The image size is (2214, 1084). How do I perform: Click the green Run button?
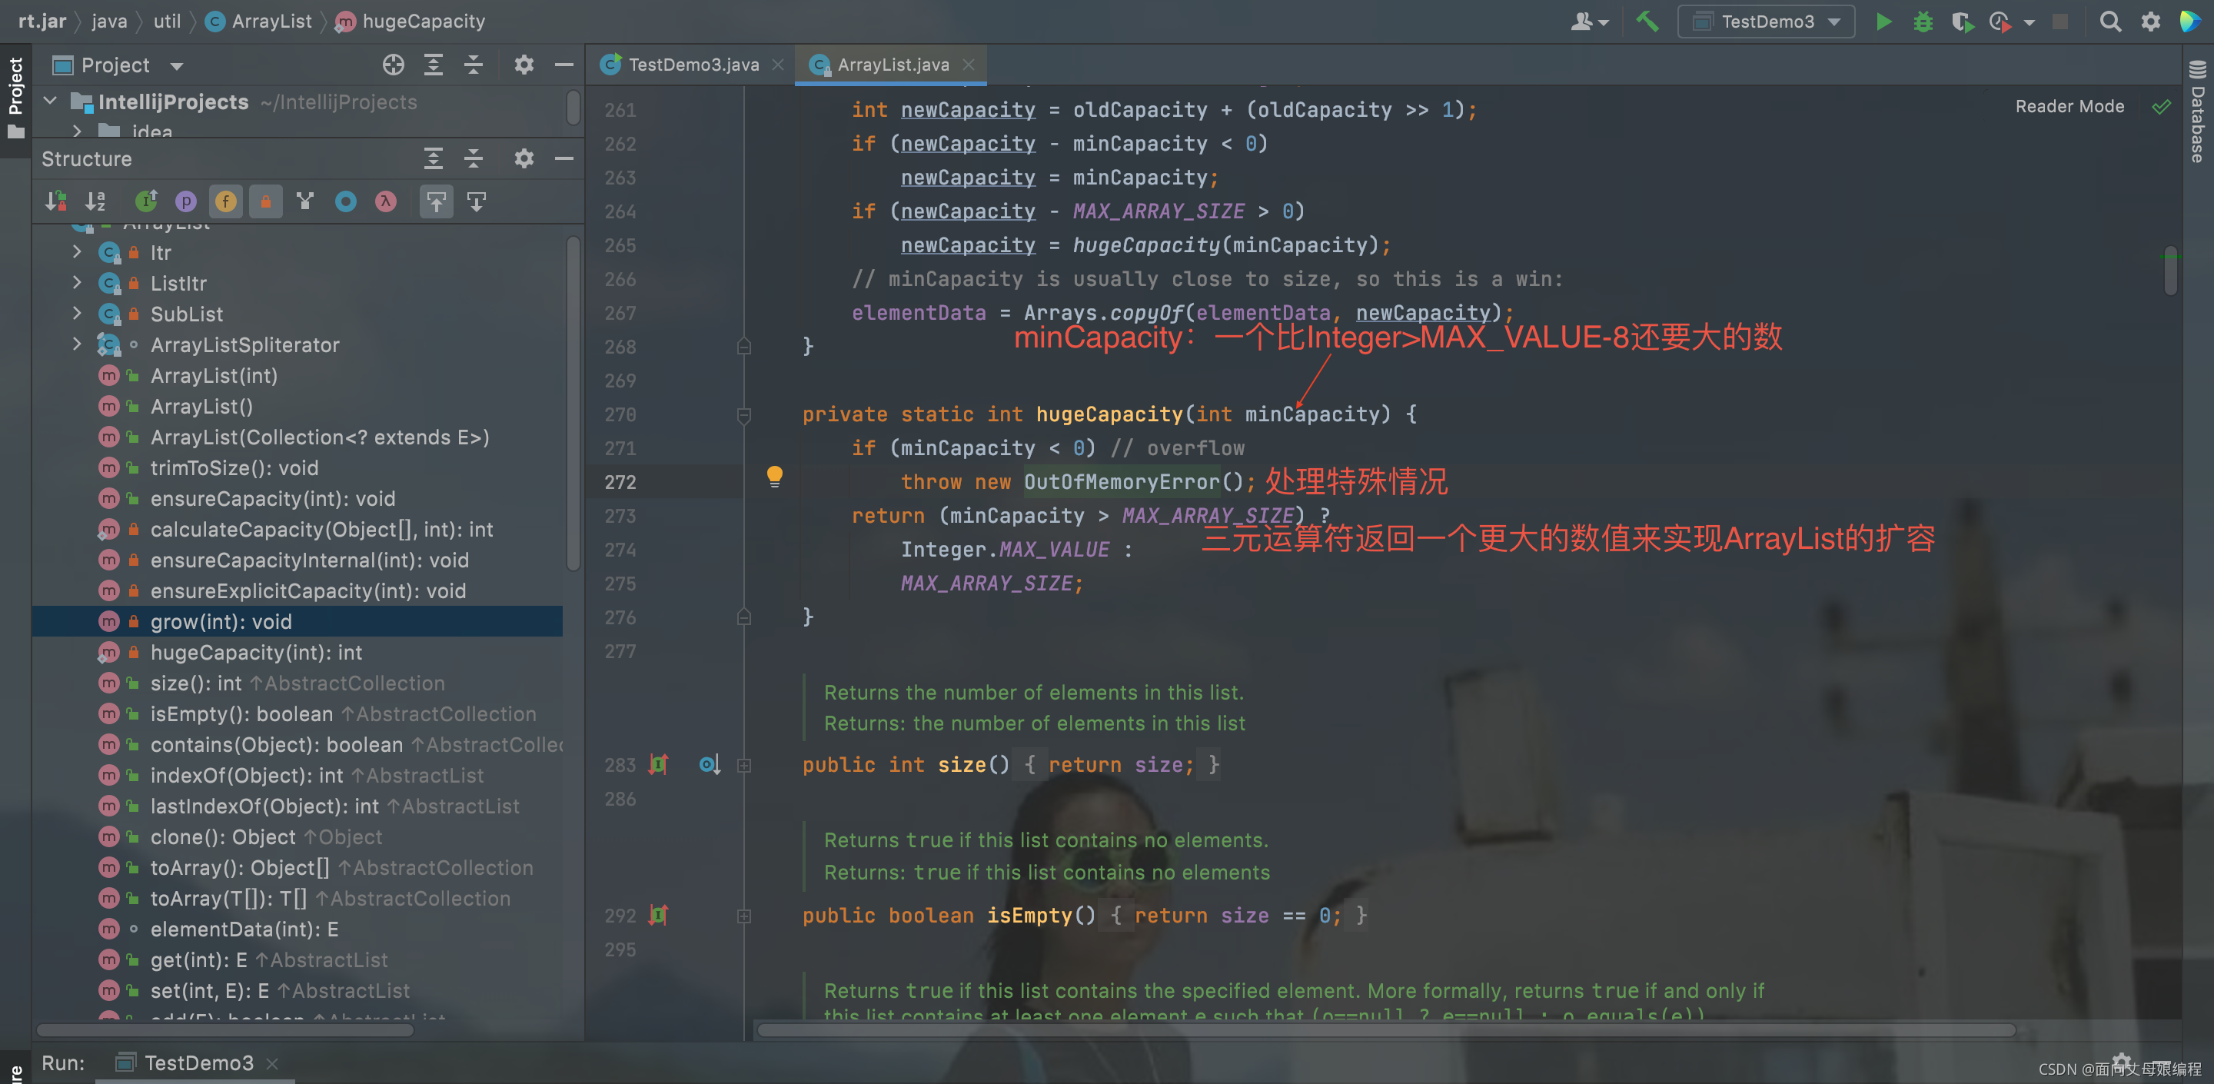(x=1883, y=22)
